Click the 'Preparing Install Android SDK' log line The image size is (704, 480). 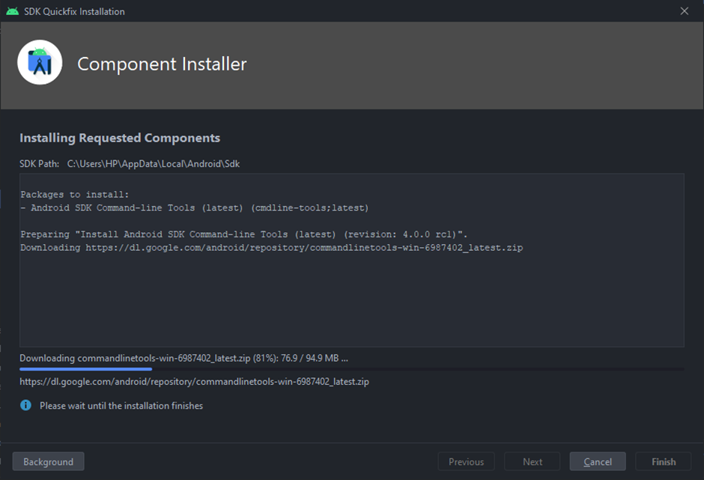pyautogui.click(x=244, y=234)
